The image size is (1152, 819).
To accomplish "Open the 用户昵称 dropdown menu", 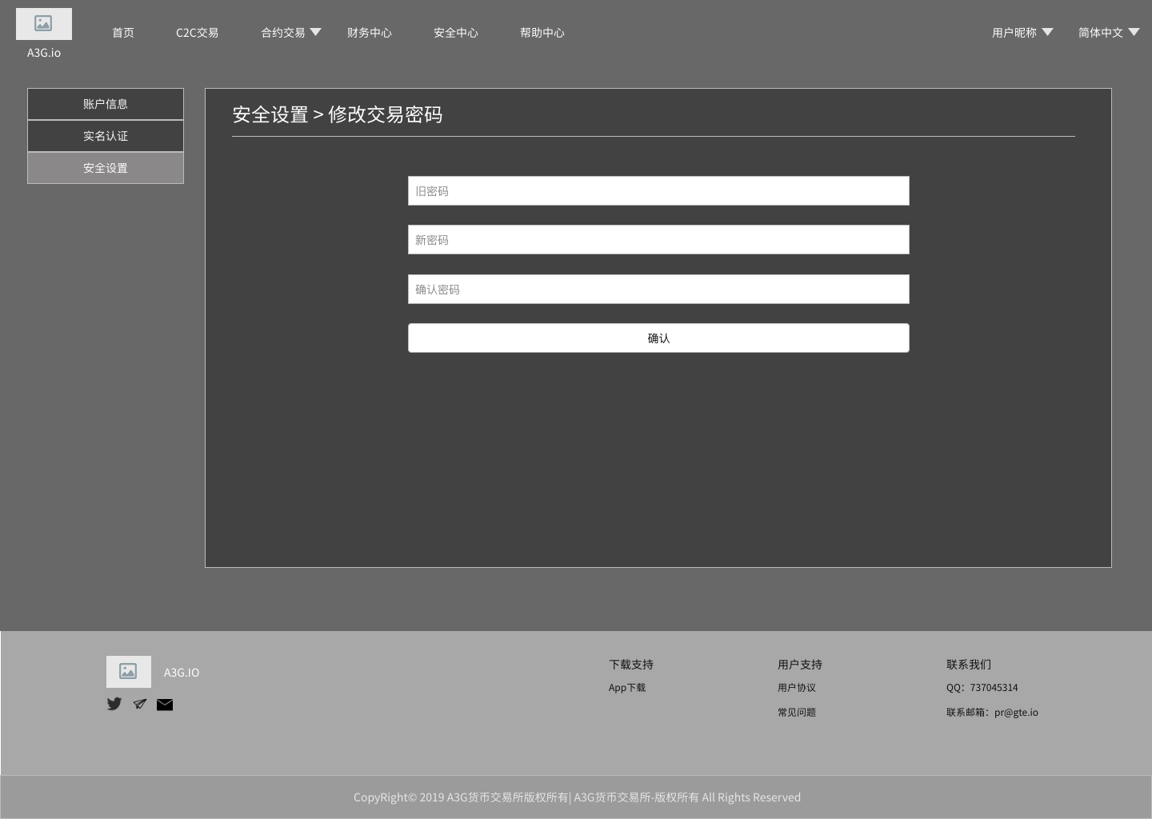I will click(x=1022, y=33).
